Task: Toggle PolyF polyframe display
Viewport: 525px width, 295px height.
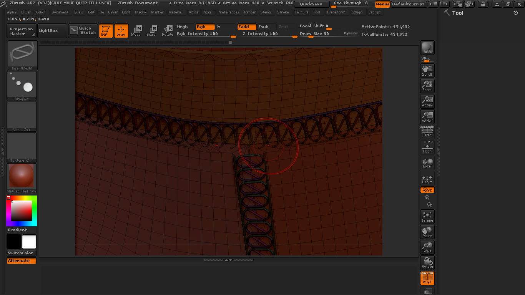Action: (x=427, y=278)
